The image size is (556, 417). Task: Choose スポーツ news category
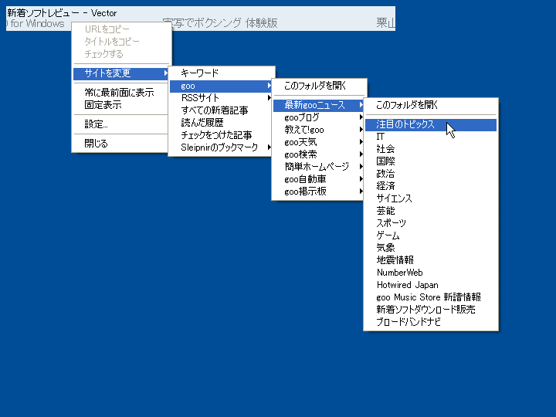pos(431,223)
